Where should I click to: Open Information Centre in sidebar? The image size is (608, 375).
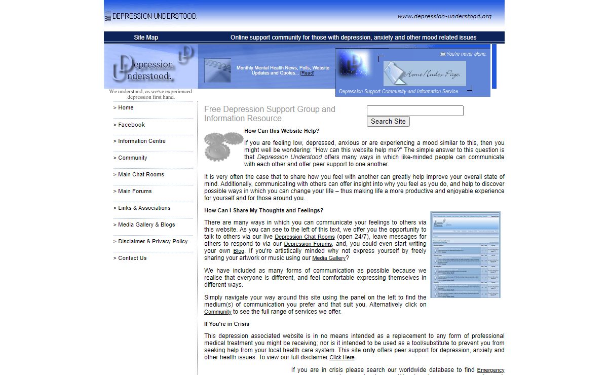coord(141,141)
